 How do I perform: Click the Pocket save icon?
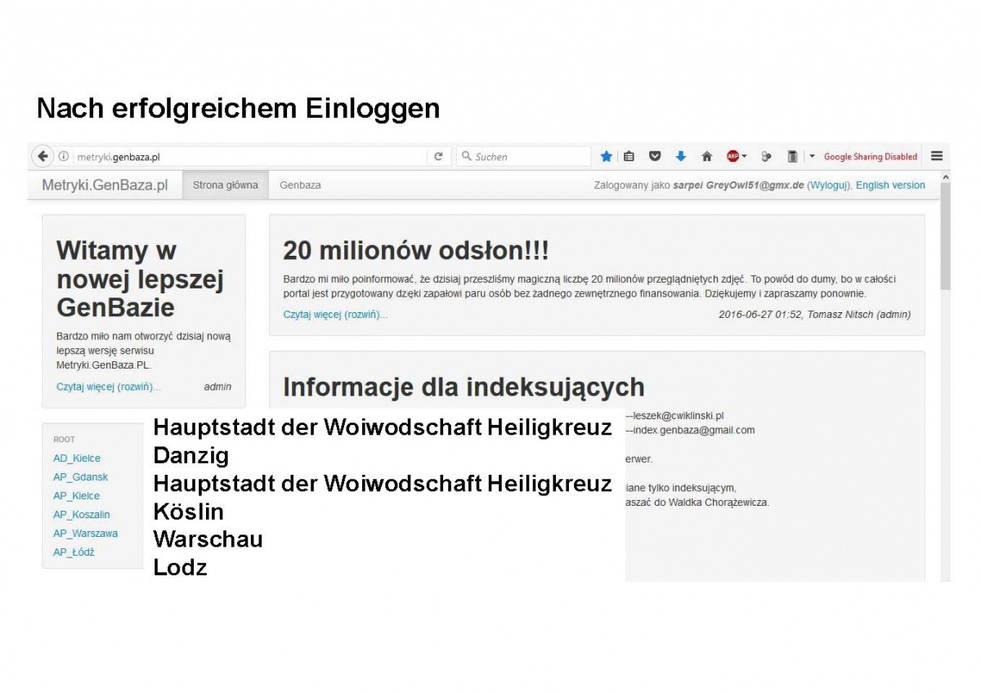tap(655, 157)
